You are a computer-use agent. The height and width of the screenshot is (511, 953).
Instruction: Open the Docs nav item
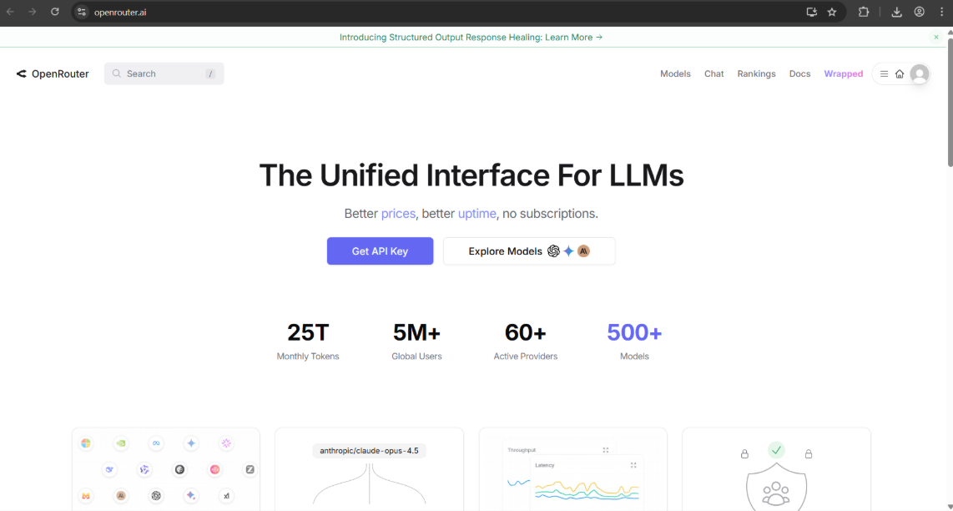[x=799, y=73]
